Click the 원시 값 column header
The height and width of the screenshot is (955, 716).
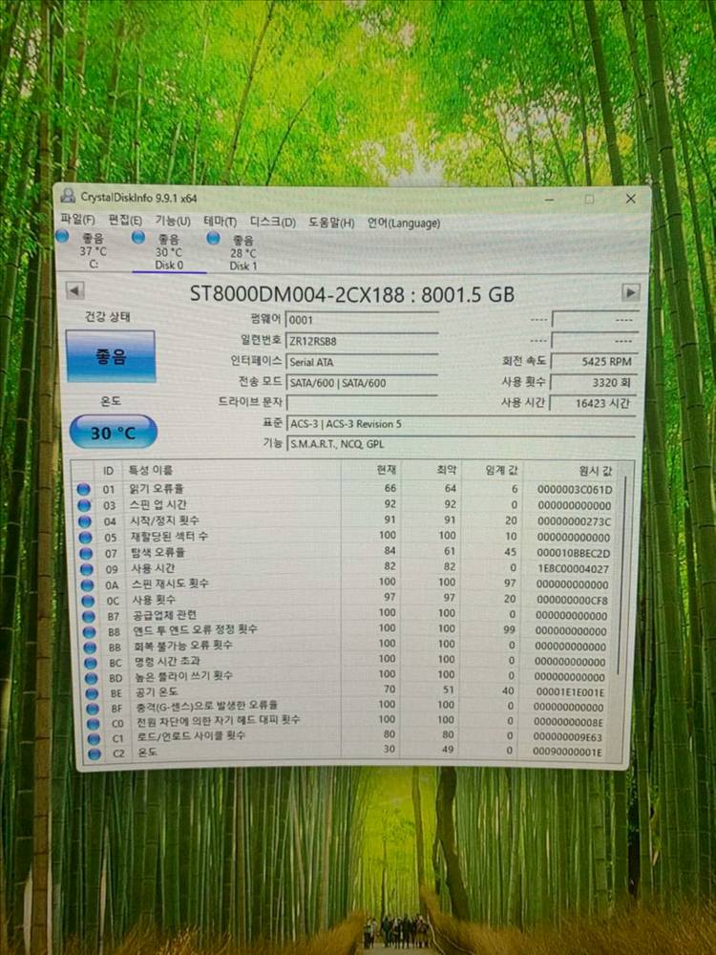click(x=595, y=470)
